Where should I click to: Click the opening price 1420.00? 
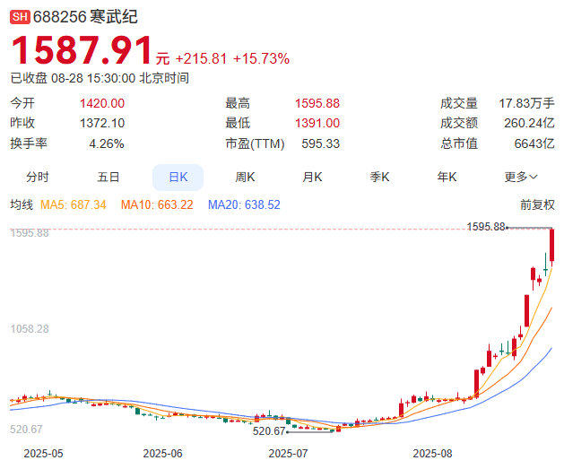[x=102, y=104]
